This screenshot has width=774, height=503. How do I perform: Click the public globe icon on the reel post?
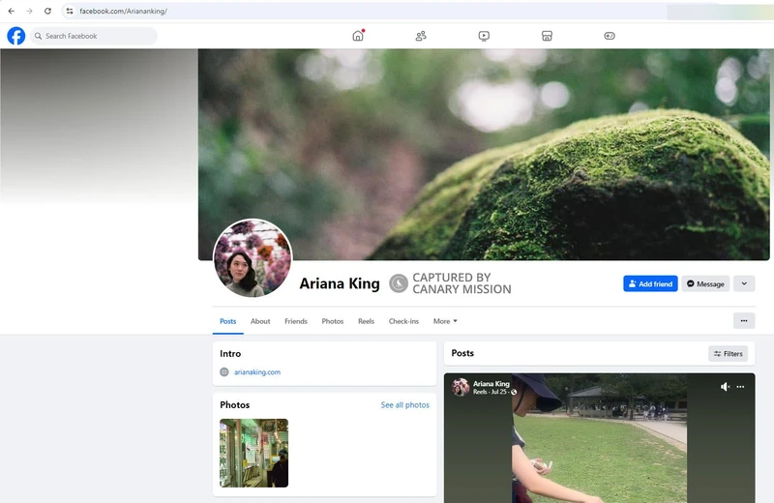[514, 392]
